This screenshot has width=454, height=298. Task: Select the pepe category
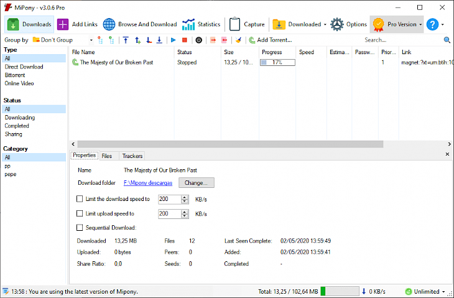click(11, 174)
